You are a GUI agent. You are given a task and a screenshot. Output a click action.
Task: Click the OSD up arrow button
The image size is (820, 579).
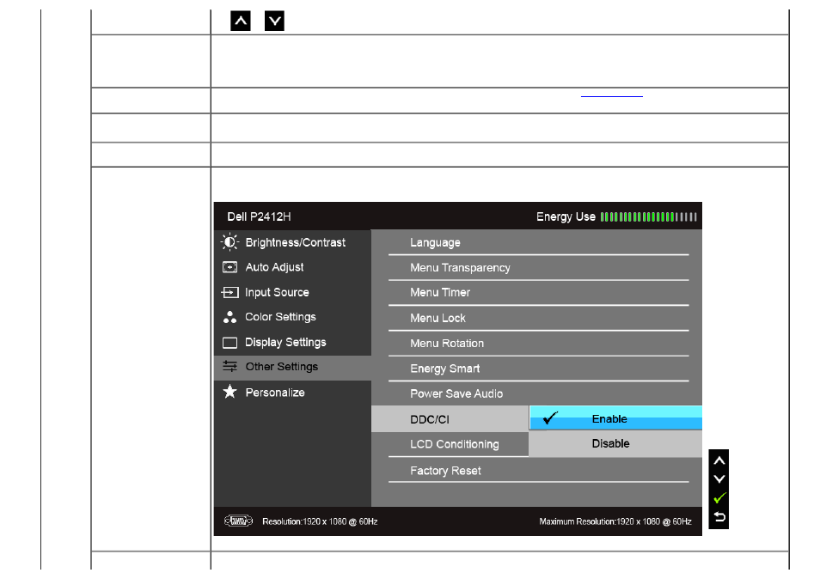pos(719,460)
